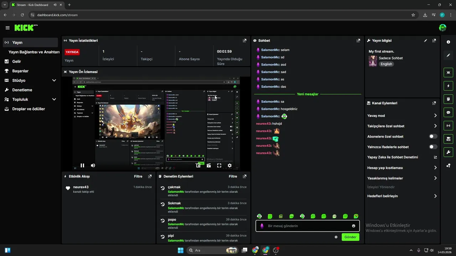The height and width of the screenshot is (256, 456).
Task: Click the Gönder send button
Action: [351, 237]
